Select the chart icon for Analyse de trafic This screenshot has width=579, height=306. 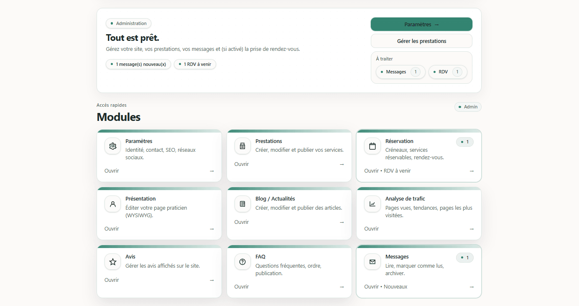tap(372, 204)
